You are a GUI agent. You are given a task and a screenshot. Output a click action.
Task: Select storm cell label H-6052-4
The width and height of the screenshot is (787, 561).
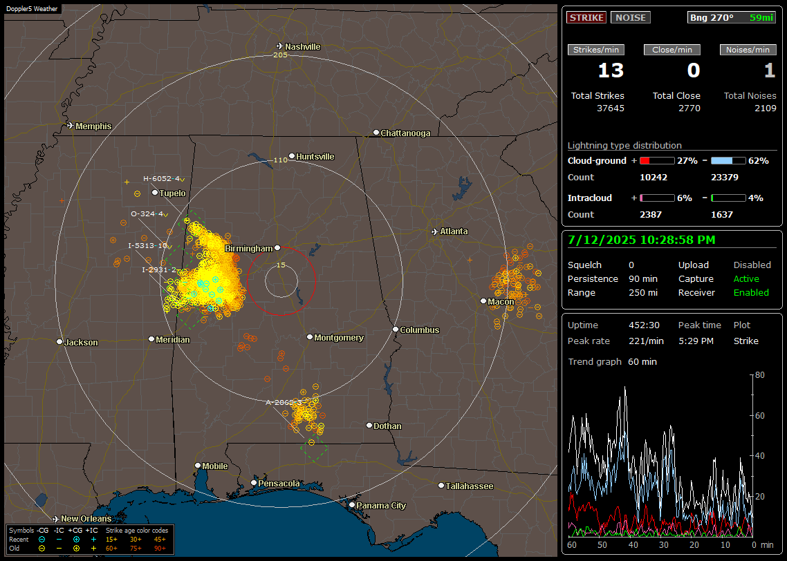point(161,178)
